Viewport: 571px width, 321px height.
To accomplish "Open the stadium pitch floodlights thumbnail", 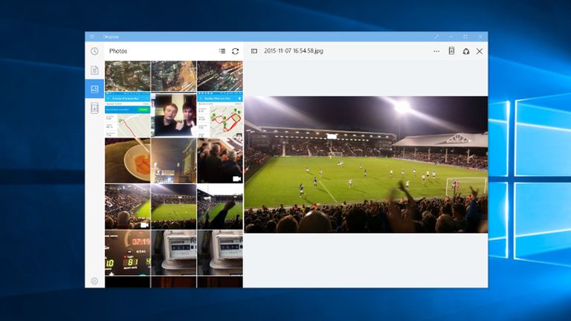I will pyautogui.click(x=174, y=207).
